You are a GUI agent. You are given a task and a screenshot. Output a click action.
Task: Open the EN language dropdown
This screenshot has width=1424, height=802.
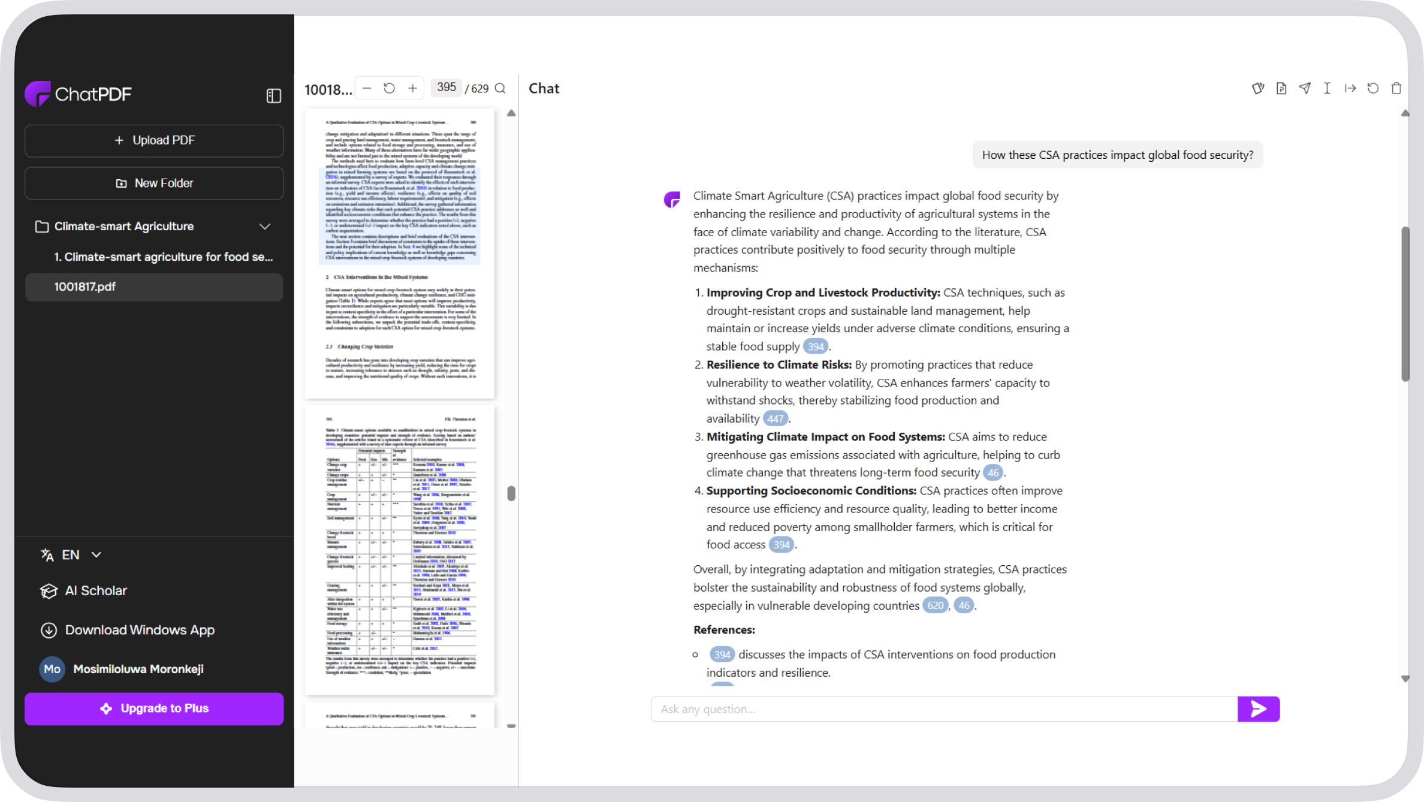coord(71,555)
